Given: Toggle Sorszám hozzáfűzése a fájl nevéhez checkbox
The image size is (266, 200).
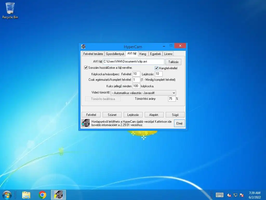Looking at the screenshot, I should 86,67.
